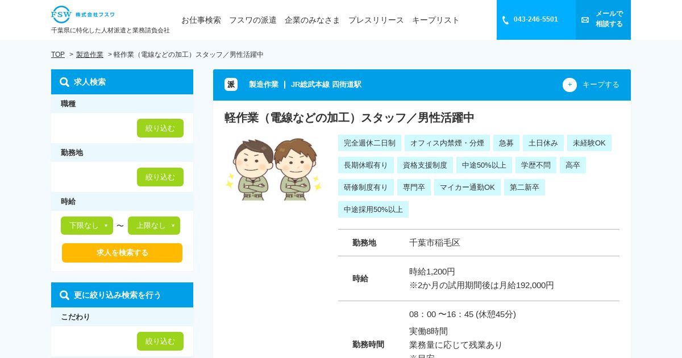This screenshot has height=358, width=682.
Task: Select the オフィス内禁煙・分煙 tag
Action: tap(447, 143)
